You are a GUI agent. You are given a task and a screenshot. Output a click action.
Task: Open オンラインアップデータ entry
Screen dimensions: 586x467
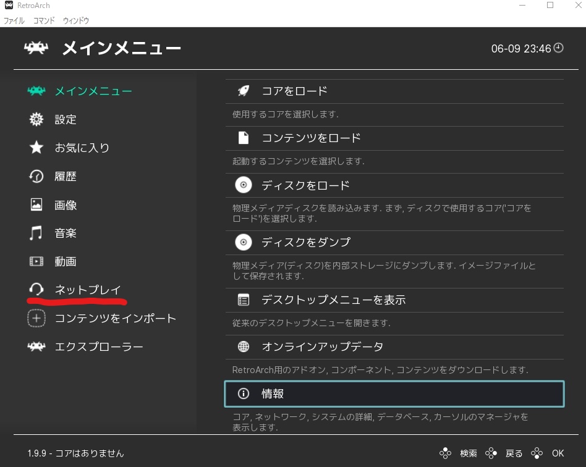(x=394, y=347)
